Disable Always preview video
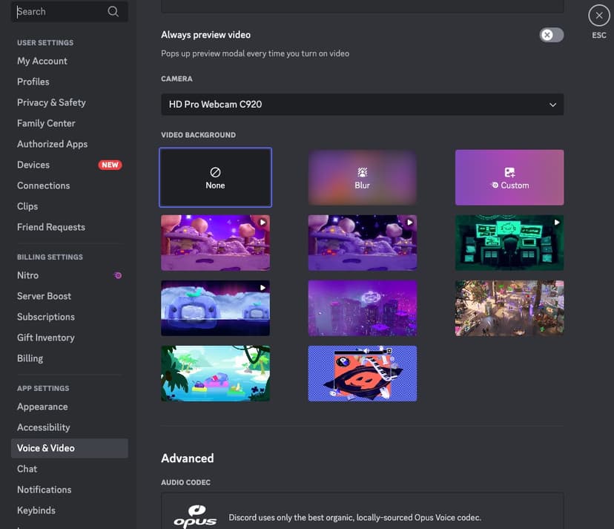The width and height of the screenshot is (614, 529). tap(551, 34)
